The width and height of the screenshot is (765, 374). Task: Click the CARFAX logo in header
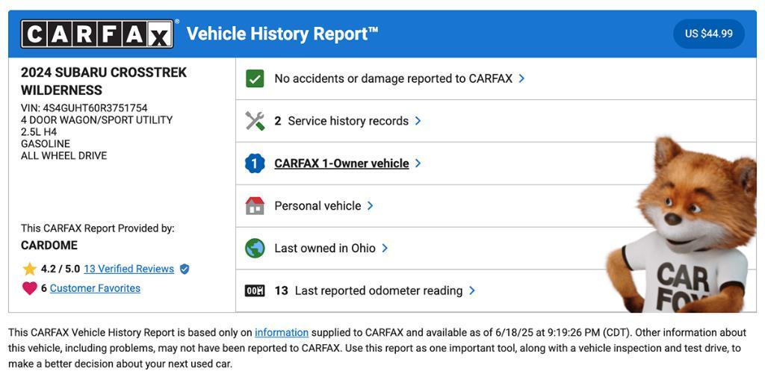pyautogui.click(x=96, y=34)
